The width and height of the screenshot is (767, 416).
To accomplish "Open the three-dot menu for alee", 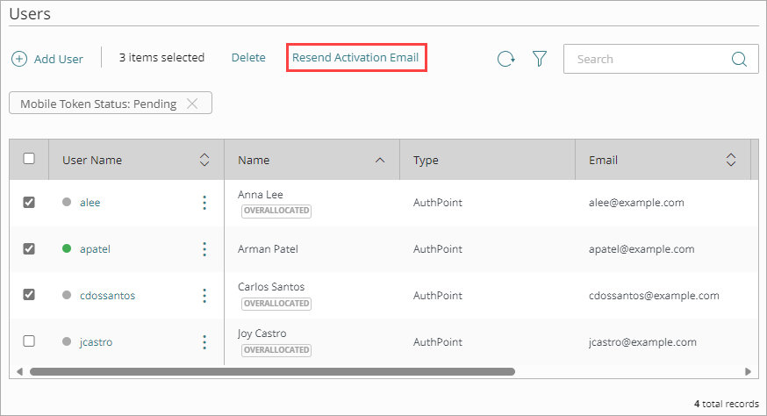I will pyautogui.click(x=204, y=203).
